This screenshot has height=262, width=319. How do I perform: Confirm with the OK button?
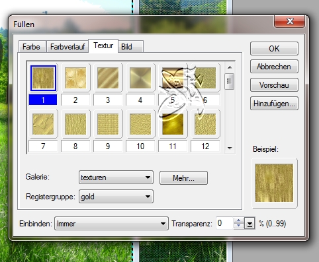pyautogui.click(x=274, y=49)
